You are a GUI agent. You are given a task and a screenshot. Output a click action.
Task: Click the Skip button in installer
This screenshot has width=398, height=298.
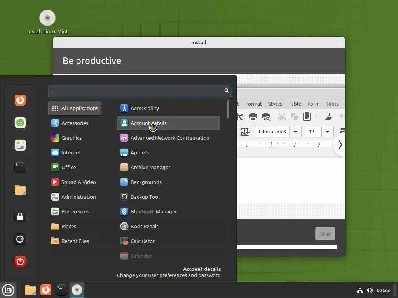click(x=325, y=234)
